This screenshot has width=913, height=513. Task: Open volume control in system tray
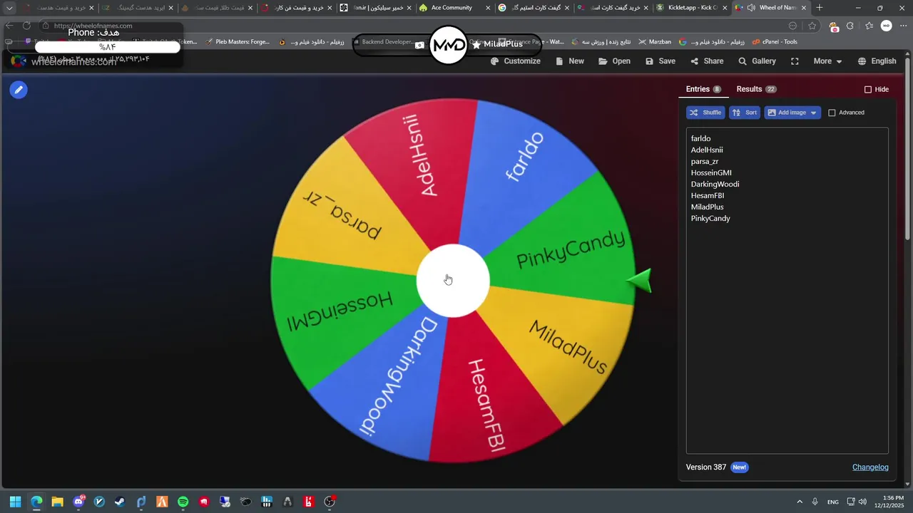(x=862, y=502)
